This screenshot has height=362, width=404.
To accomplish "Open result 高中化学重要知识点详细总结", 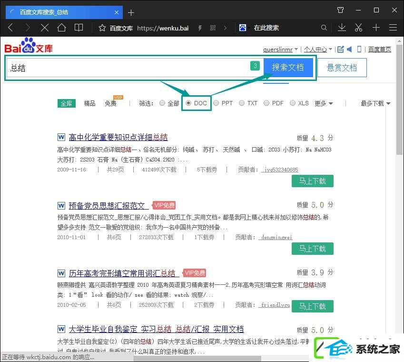I will (x=118, y=137).
